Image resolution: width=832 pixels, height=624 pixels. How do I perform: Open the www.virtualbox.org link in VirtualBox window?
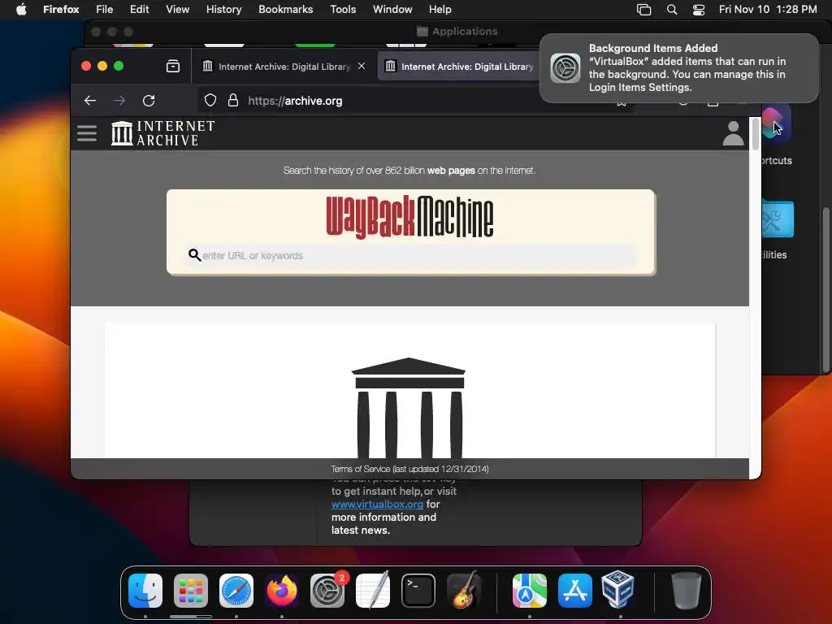click(377, 504)
